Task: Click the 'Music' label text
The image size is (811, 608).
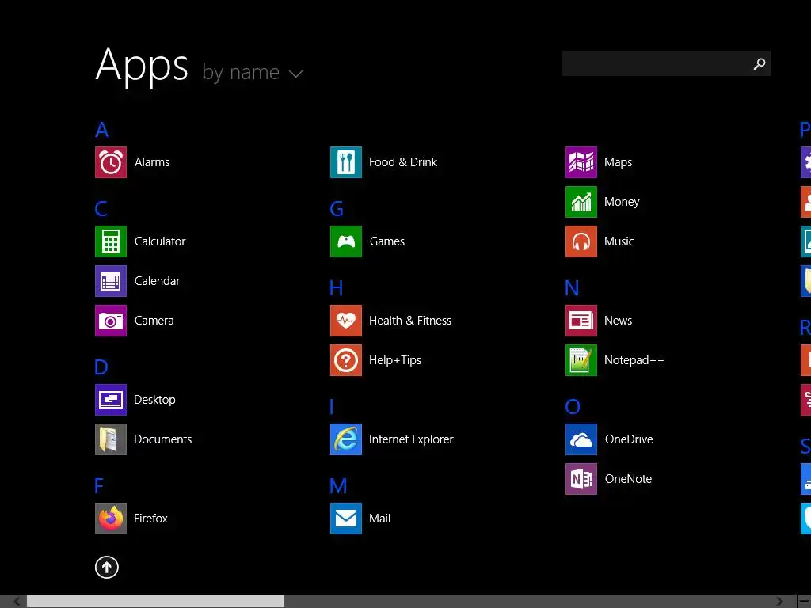Action: [619, 241]
